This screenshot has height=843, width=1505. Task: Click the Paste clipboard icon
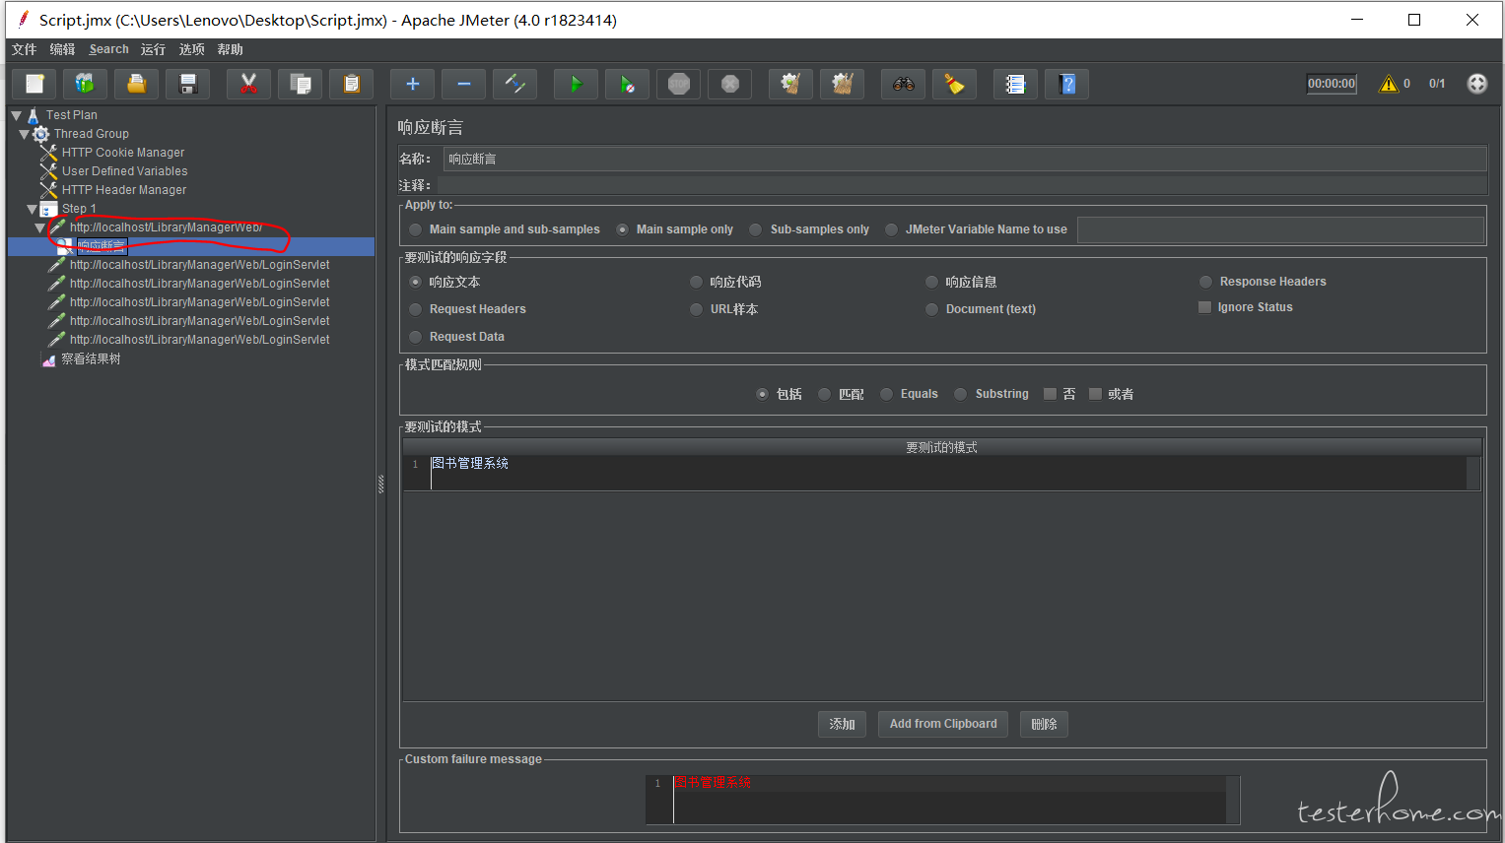(352, 84)
